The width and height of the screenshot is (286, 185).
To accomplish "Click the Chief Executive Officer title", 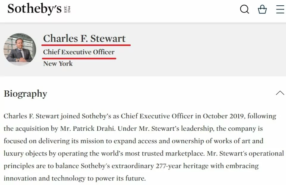I will click(x=79, y=52).
